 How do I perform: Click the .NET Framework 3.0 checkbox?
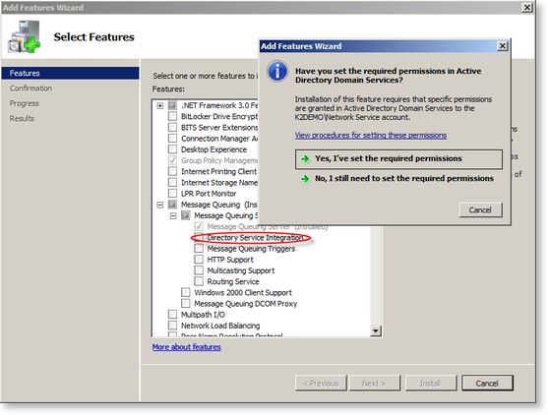pyautogui.click(x=172, y=105)
